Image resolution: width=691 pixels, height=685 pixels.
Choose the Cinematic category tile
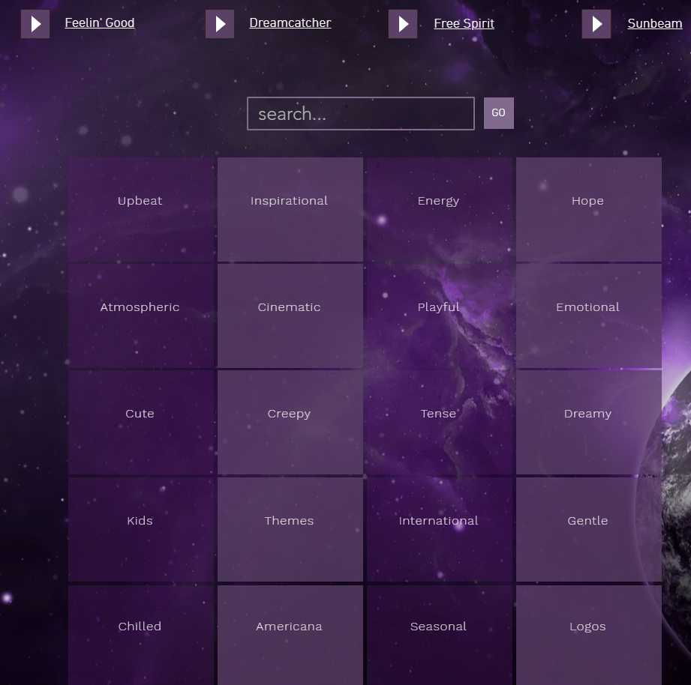coord(290,316)
